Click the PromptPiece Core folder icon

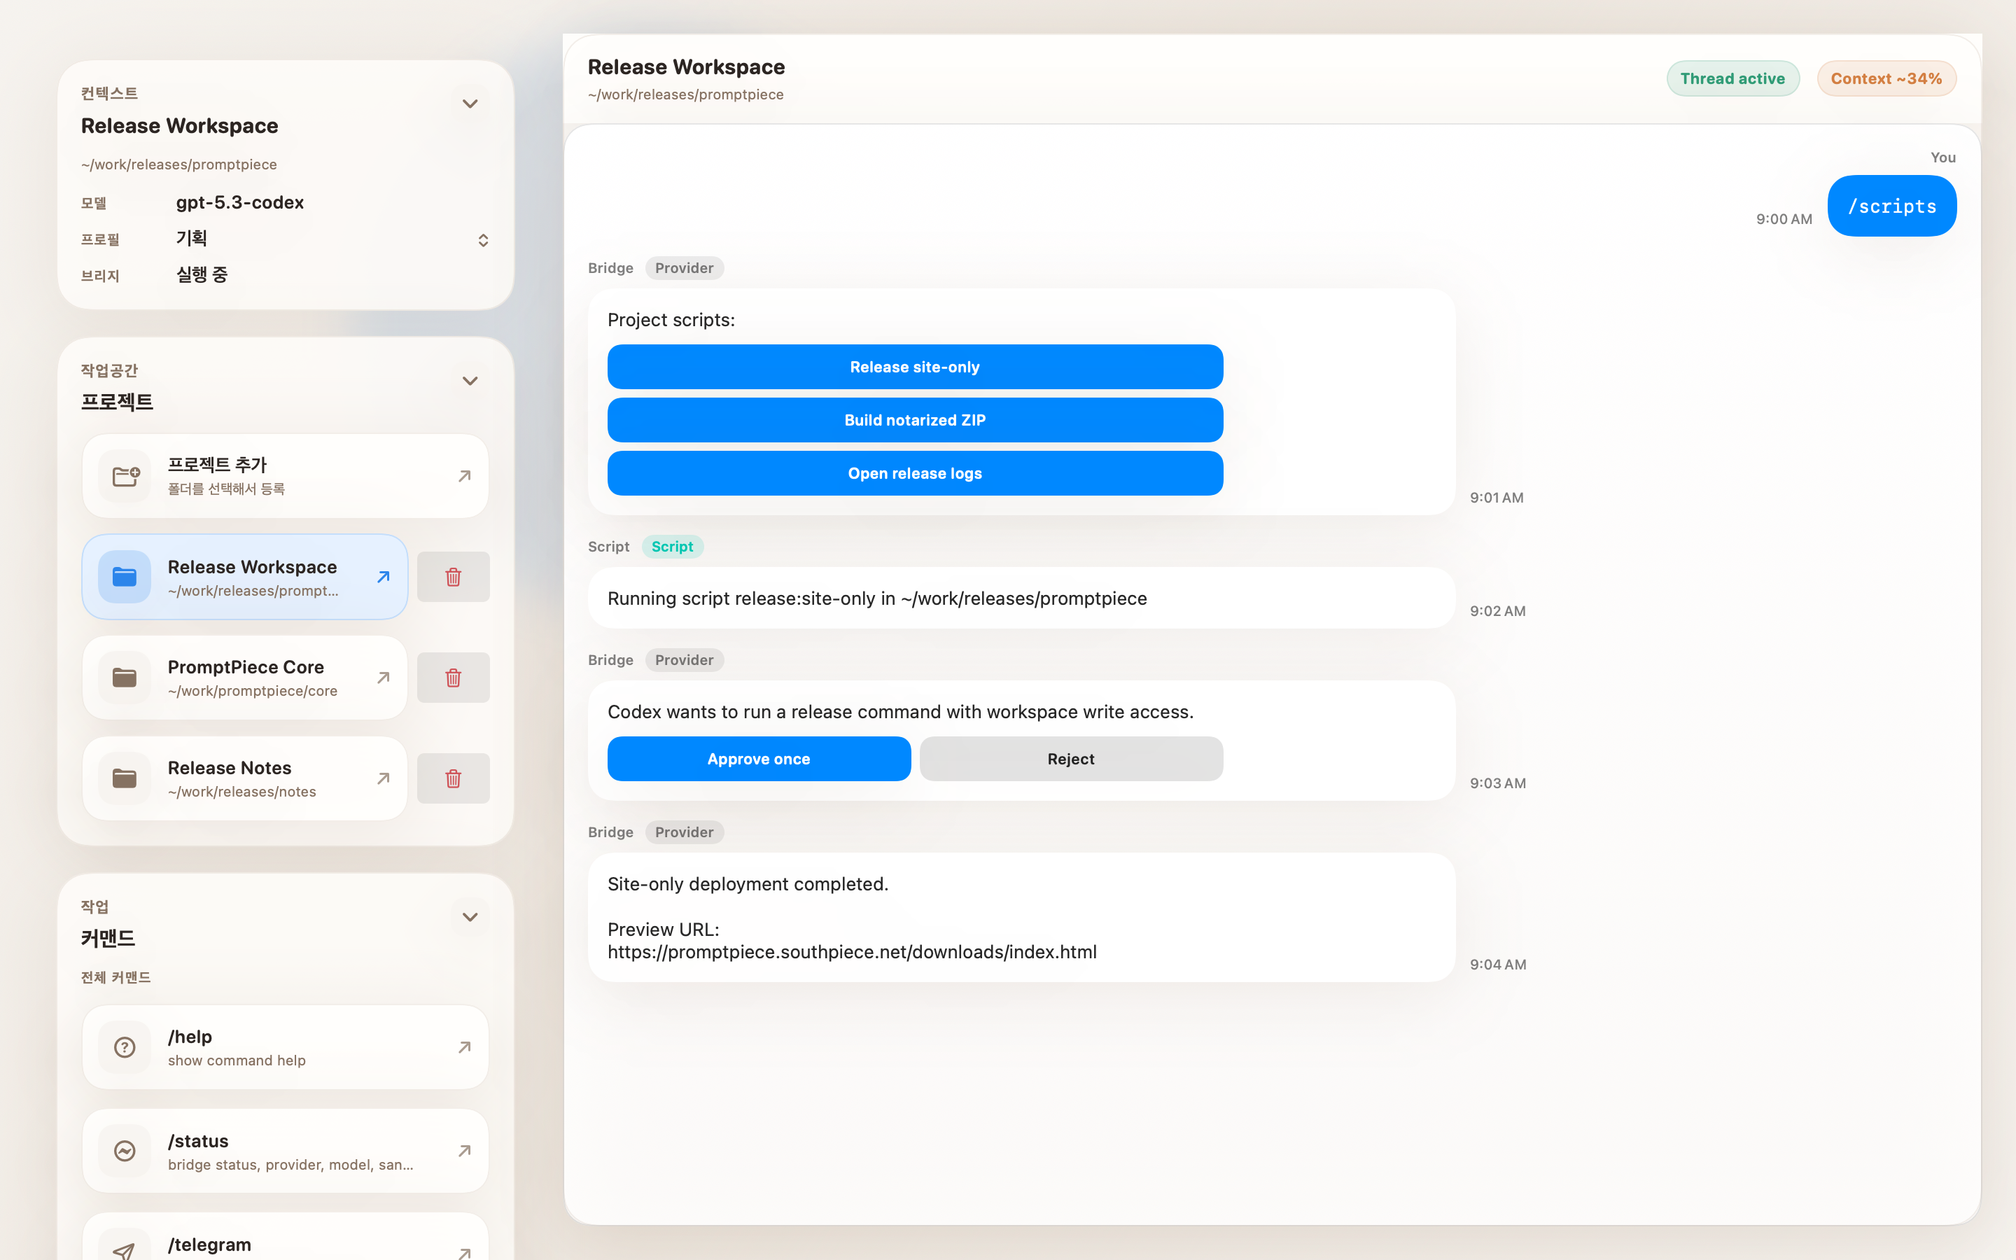(125, 678)
